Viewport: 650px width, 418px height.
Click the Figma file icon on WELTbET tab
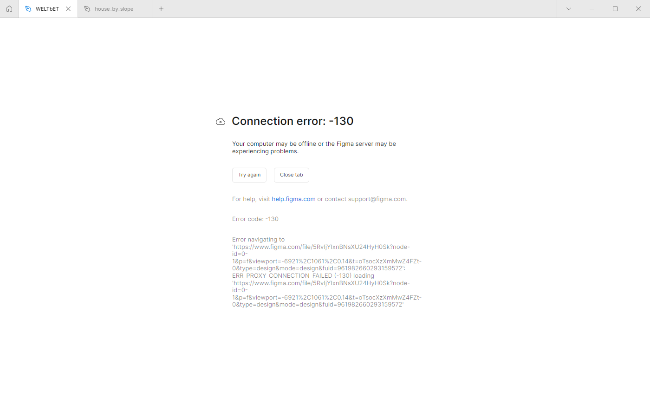click(28, 9)
